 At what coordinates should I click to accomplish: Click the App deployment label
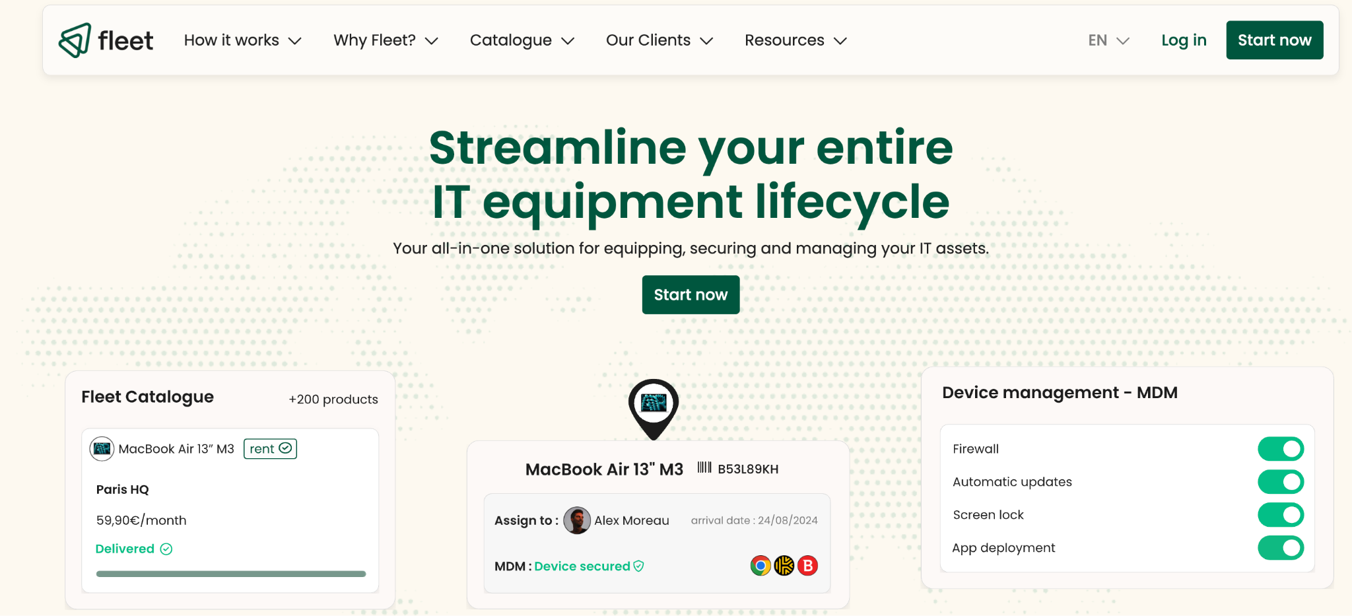tap(1003, 548)
